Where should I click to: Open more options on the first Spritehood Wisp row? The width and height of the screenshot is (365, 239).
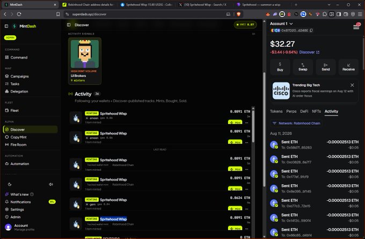(x=247, y=123)
